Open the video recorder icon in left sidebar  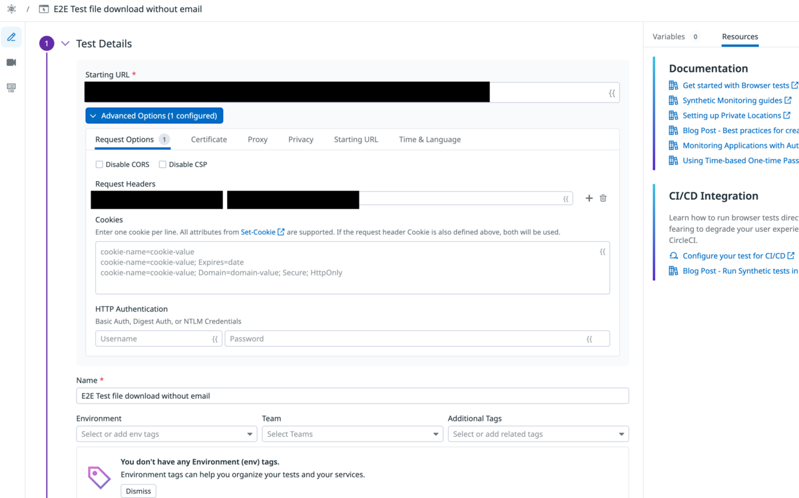pos(11,63)
